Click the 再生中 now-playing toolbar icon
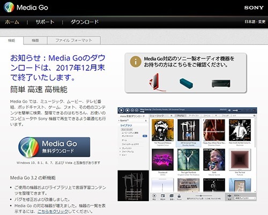Viewport: 268px width, 215px height. point(162,196)
